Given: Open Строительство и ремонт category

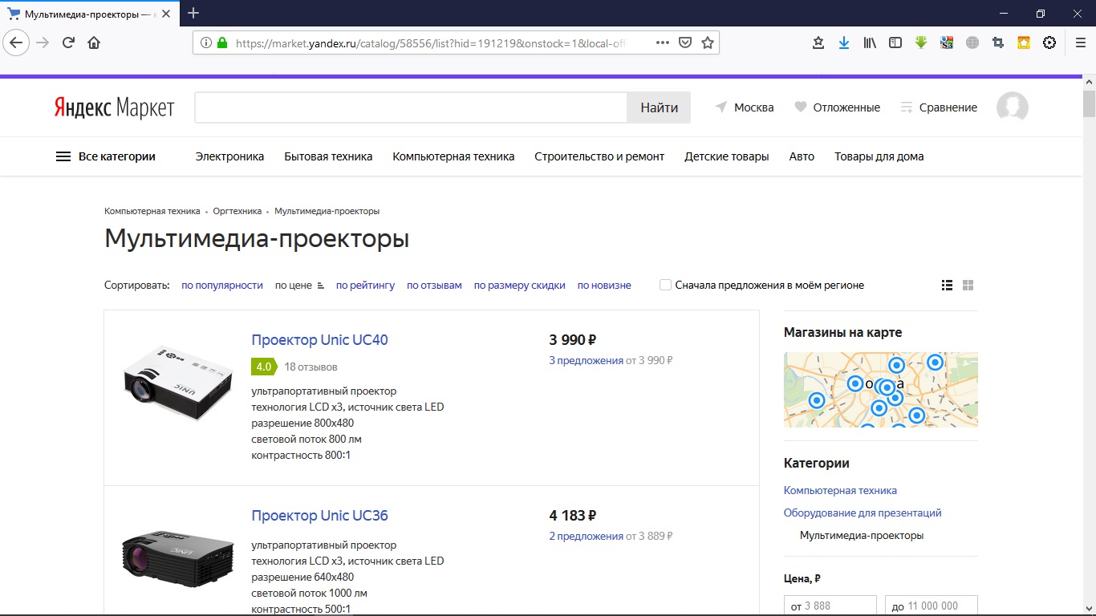Looking at the screenshot, I should [599, 156].
